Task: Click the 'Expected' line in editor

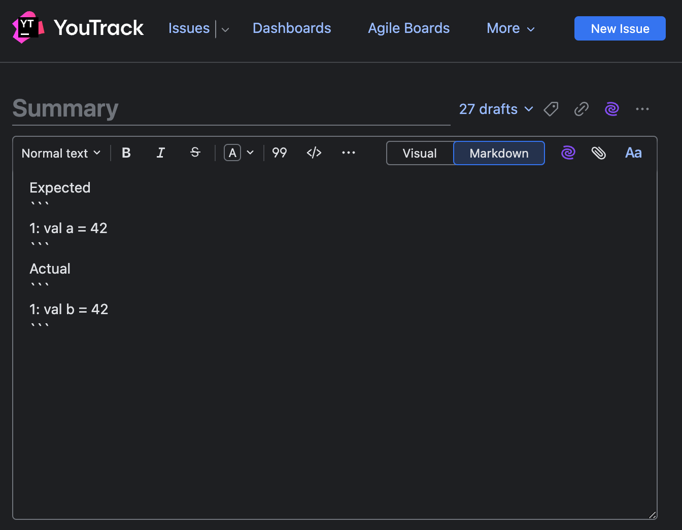Action: pyautogui.click(x=60, y=188)
